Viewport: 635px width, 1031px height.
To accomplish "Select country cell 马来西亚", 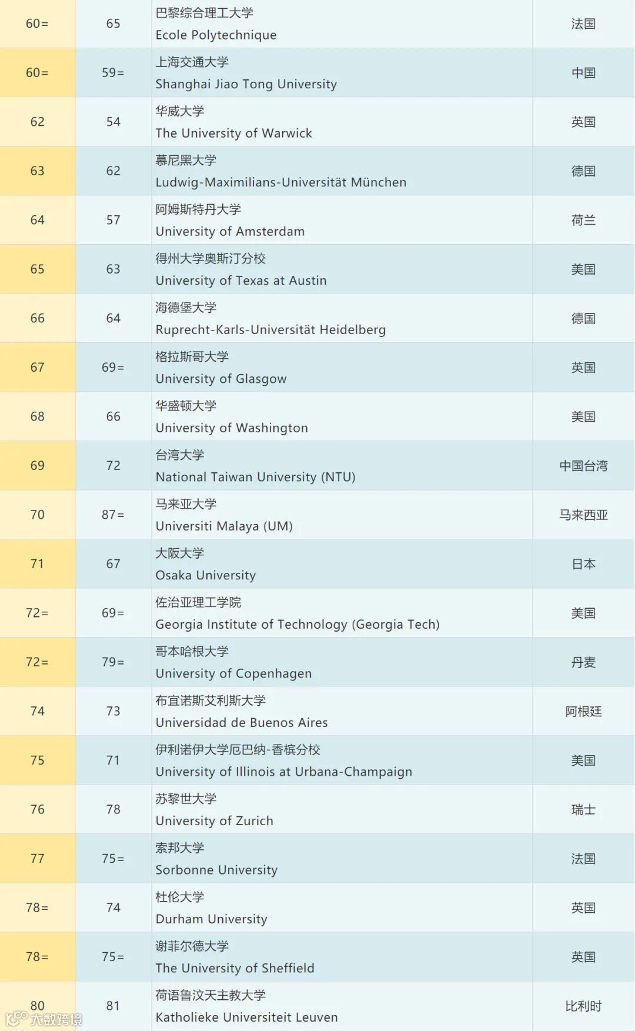I will pos(583,515).
